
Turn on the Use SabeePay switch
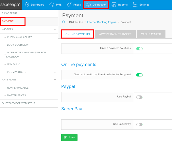point(139,124)
